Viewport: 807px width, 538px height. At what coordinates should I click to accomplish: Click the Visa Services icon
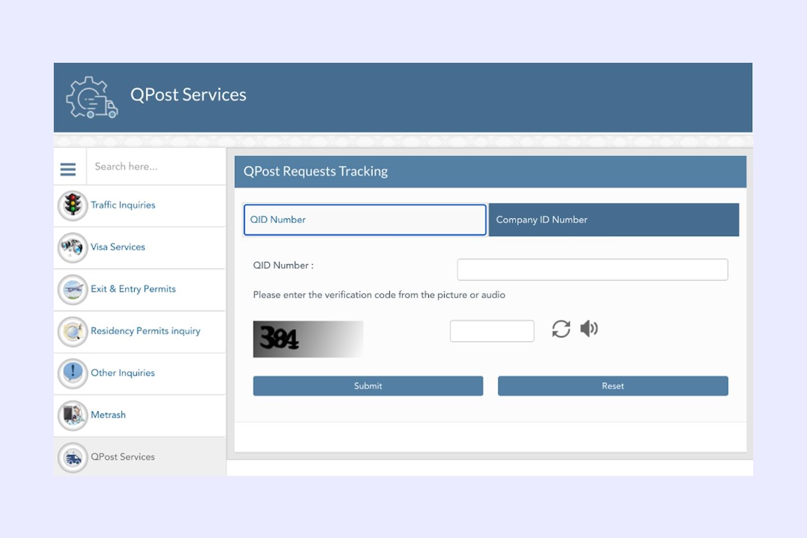(x=73, y=247)
